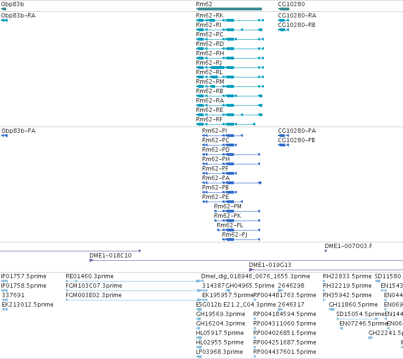Click the LP03968.3prime EST label
The width and height of the screenshot is (403, 359).
click(219, 352)
